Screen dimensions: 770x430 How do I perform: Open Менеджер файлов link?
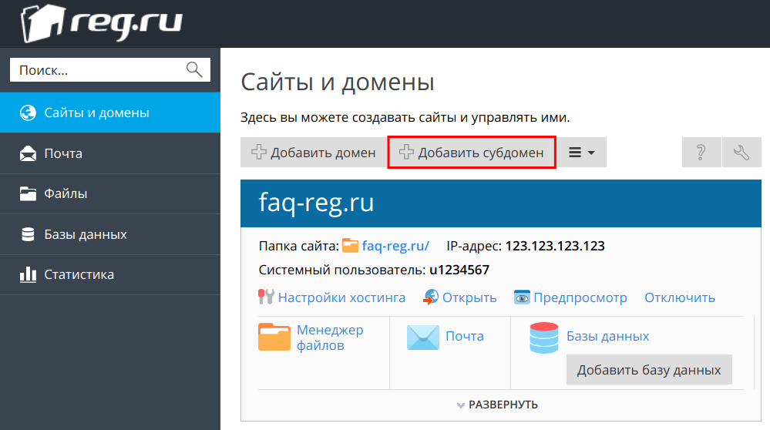[330, 338]
